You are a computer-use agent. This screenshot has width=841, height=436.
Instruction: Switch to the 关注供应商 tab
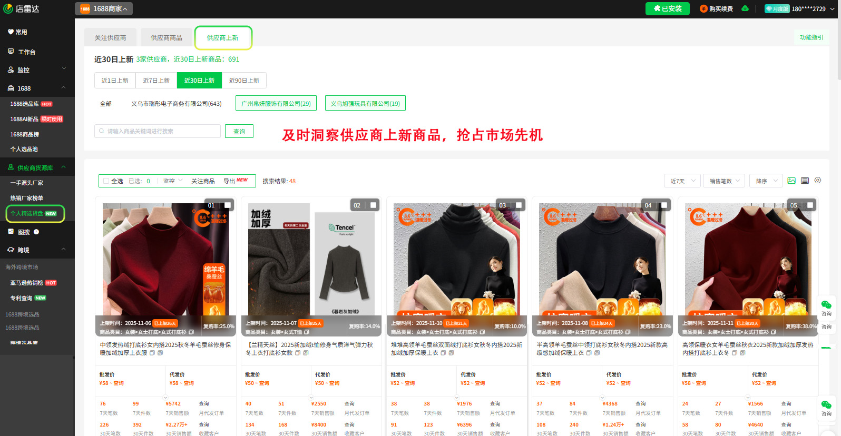(x=110, y=38)
